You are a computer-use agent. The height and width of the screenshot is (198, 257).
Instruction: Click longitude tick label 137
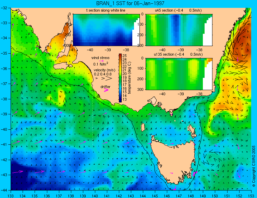click(59, 196)
